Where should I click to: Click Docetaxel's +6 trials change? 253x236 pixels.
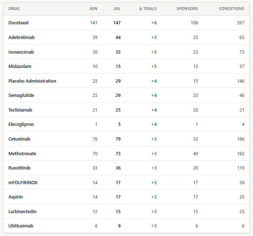click(154, 23)
